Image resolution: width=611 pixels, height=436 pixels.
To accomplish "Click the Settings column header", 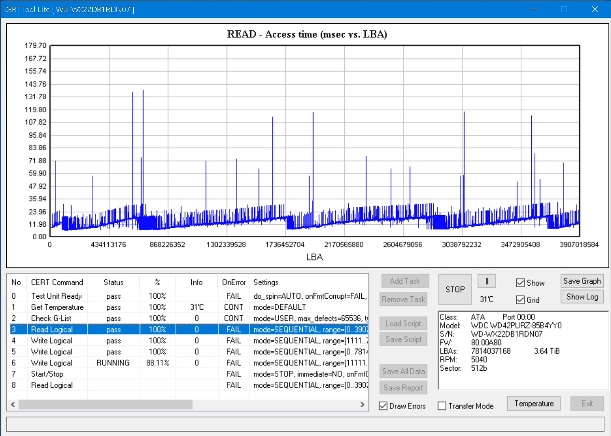I will click(266, 282).
